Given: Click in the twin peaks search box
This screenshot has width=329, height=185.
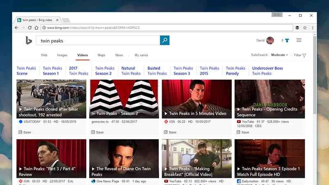Looking at the screenshot, I should click(x=98, y=40).
